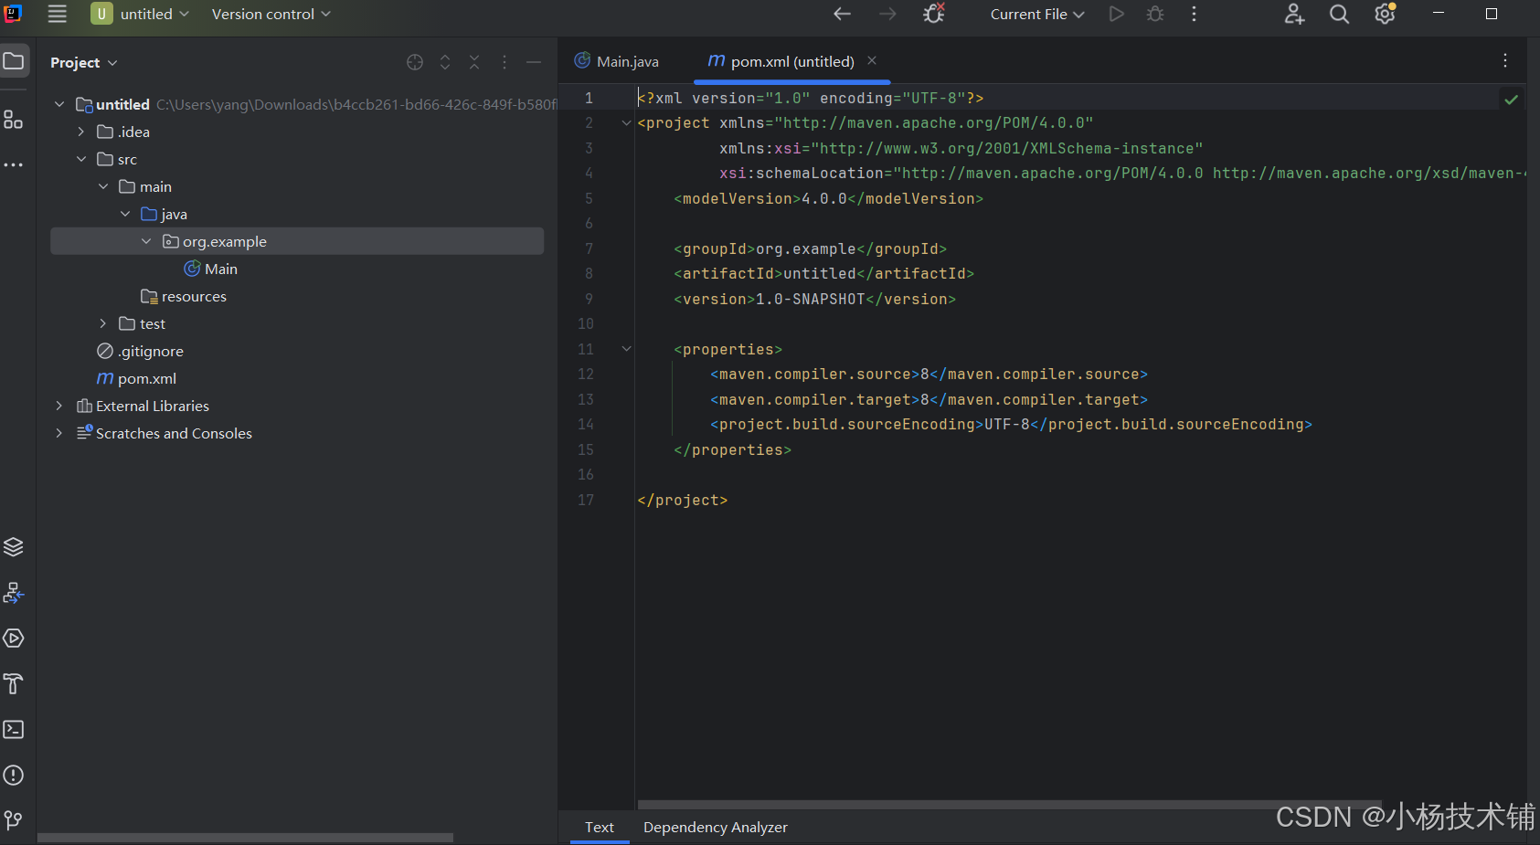Open the Build hammer tool window
This screenshot has height=845, width=1540.
pyautogui.click(x=14, y=683)
